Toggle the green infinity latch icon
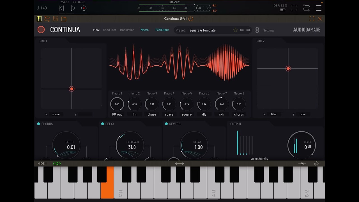Viewport: 359px width, 202px height. pyautogui.click(x=57, y=164)
